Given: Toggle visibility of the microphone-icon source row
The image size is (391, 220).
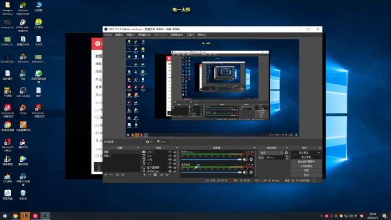Looking at the screenshot, I should 170,172.
